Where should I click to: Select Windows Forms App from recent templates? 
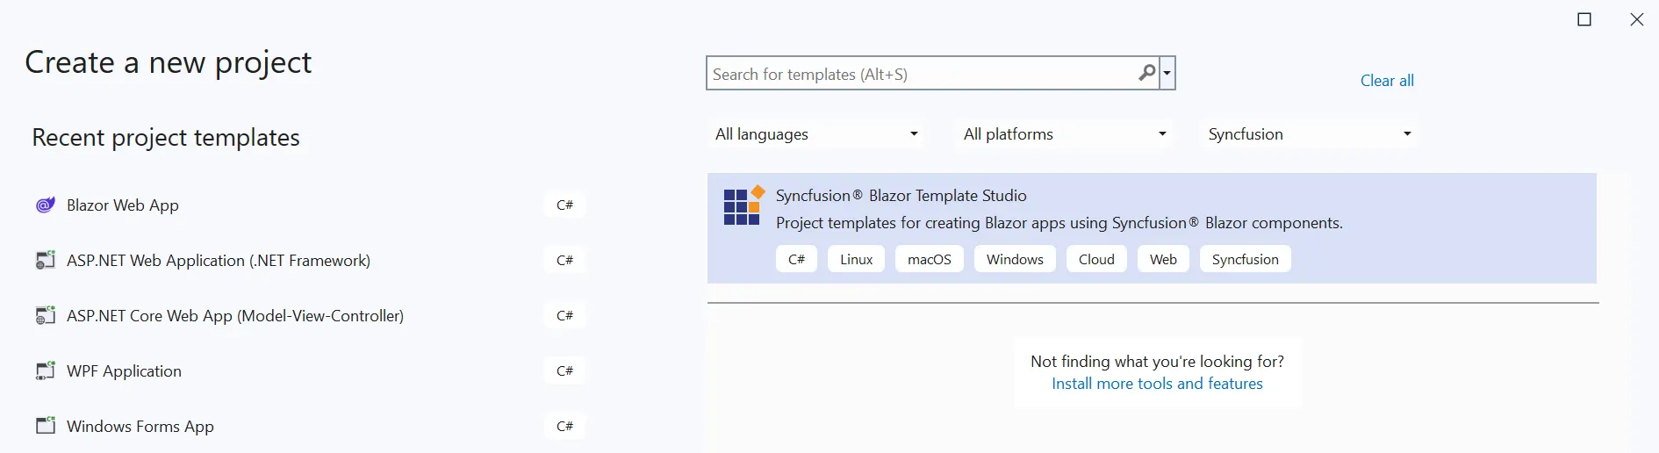click(140, 427)
